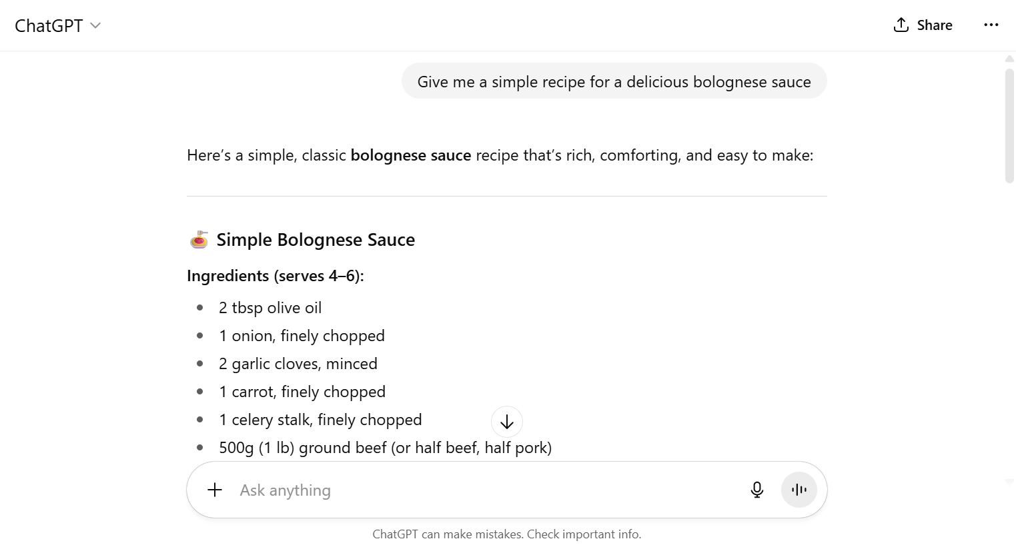Click the '2 tbsp olive oil' ingredient

[x=270, y=308]
